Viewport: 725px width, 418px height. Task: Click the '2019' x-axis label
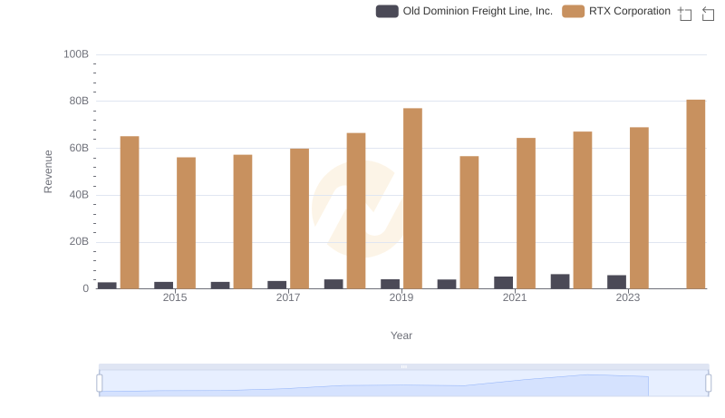pos(401,297)
